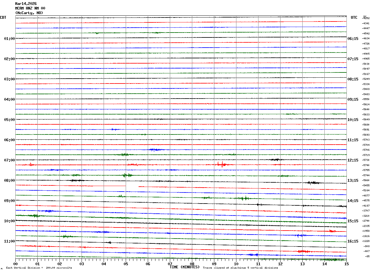Click minute tick label '06' on the time axis
This screenshot has height=272, width=371.
148,264
